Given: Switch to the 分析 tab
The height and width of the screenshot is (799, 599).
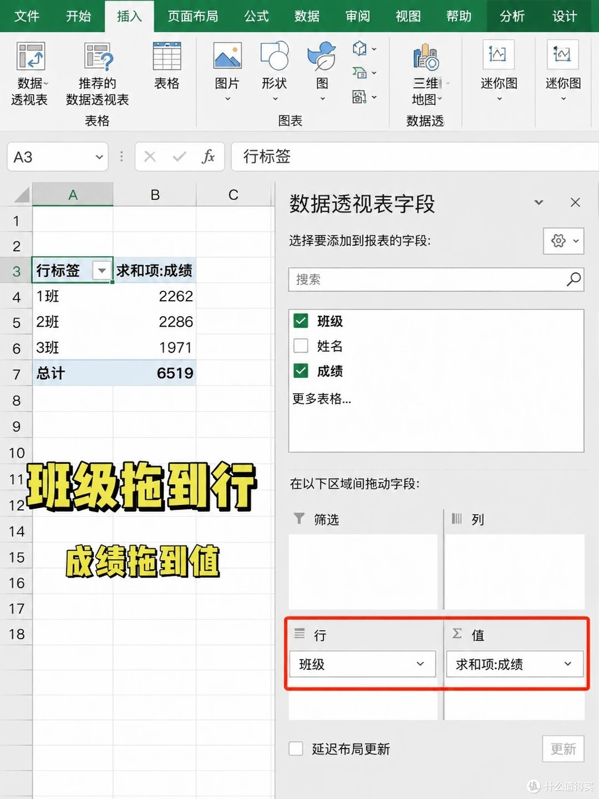Looking at the screenshot, I should (x=512, y=16).
